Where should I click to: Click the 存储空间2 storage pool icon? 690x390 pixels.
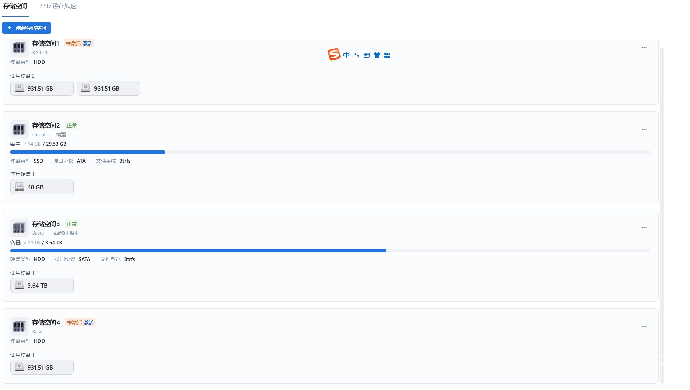coord(19,129)
